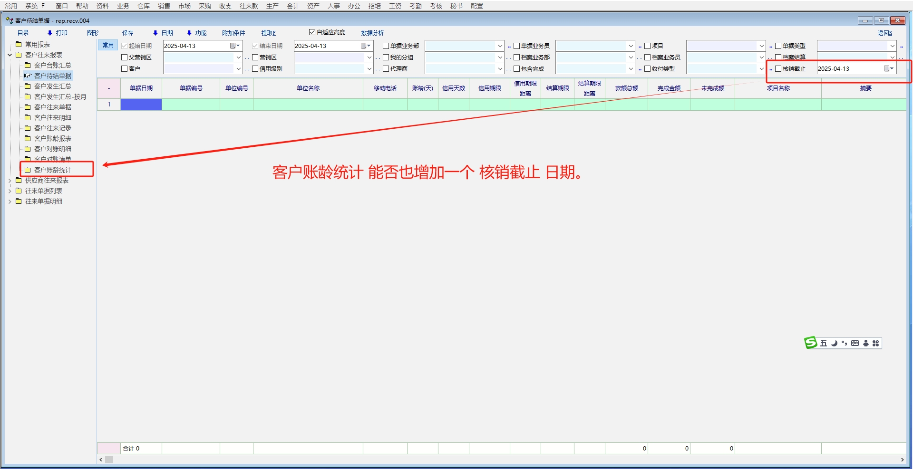
Task: Collapse the 客户往来报表 tree node
Action: [x=10, y=55]
